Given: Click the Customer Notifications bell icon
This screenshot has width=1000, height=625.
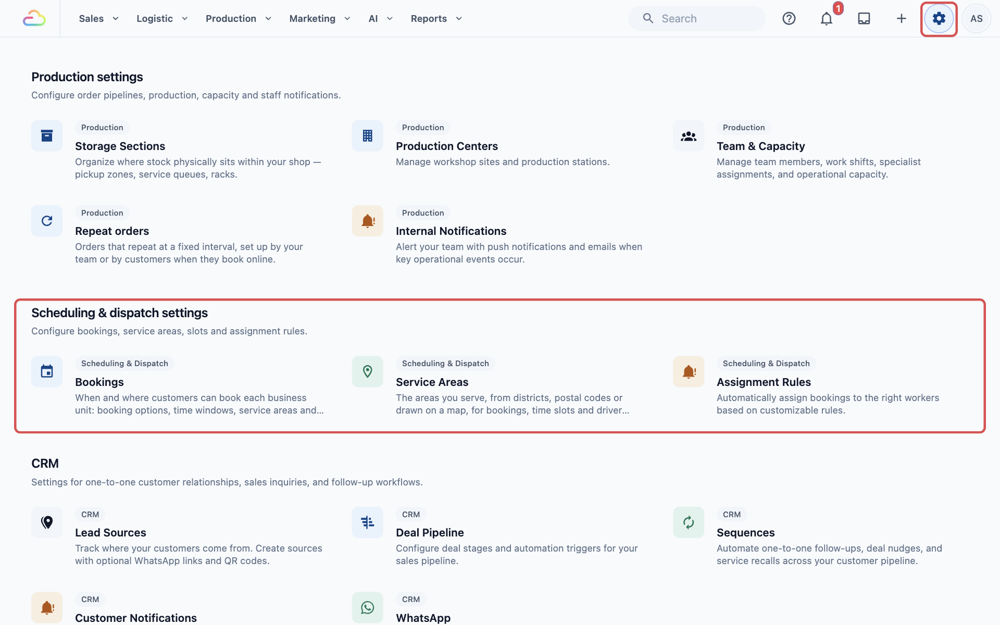Looking at the screenshot, I should click(x=47, y=607).
